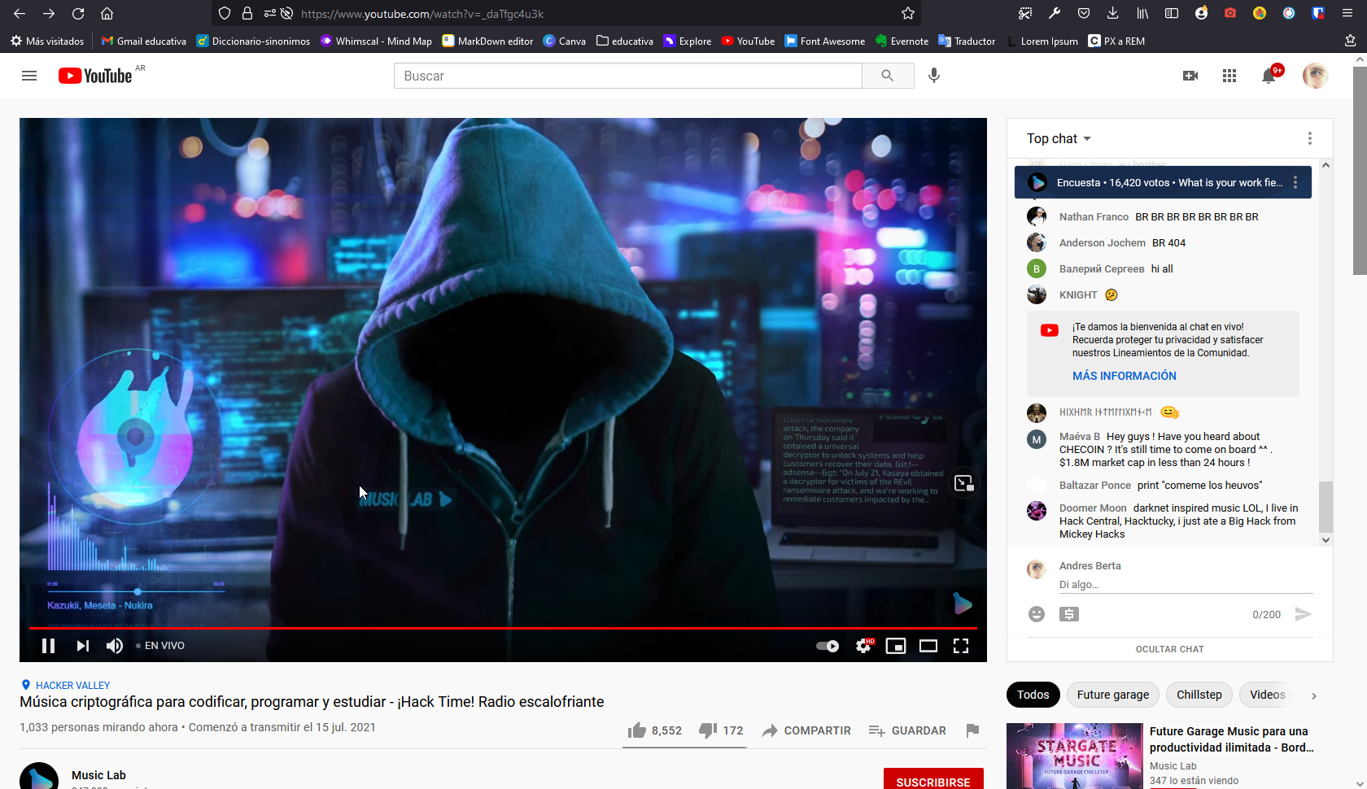Open the player corner expand icon

click(x=963, y=483)
